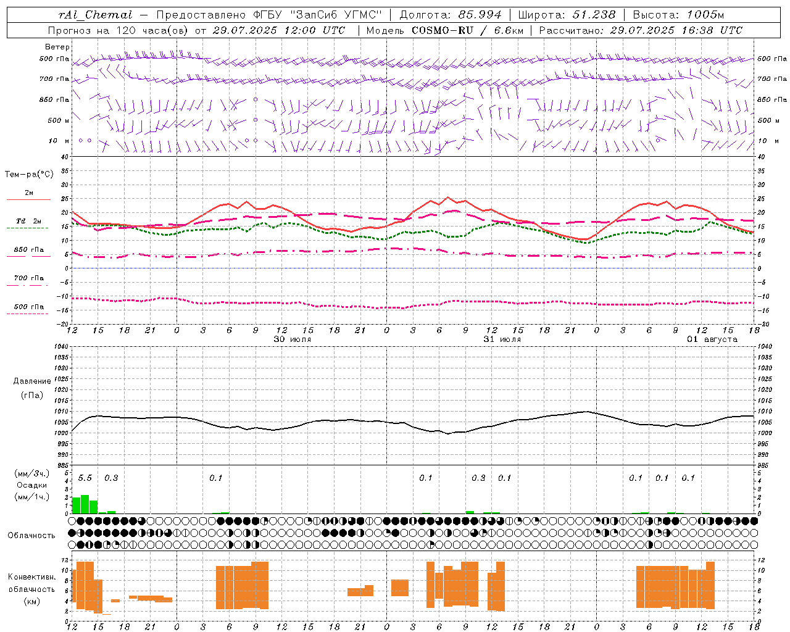Image resolution: width=790 pixels, height=632 pixels.
Task: Select the date label 01 августа
Action: tap(712, 339)
